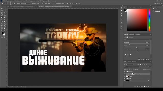
Task: Click the Home icon in options bar
Action: click(x=2, y=4)
